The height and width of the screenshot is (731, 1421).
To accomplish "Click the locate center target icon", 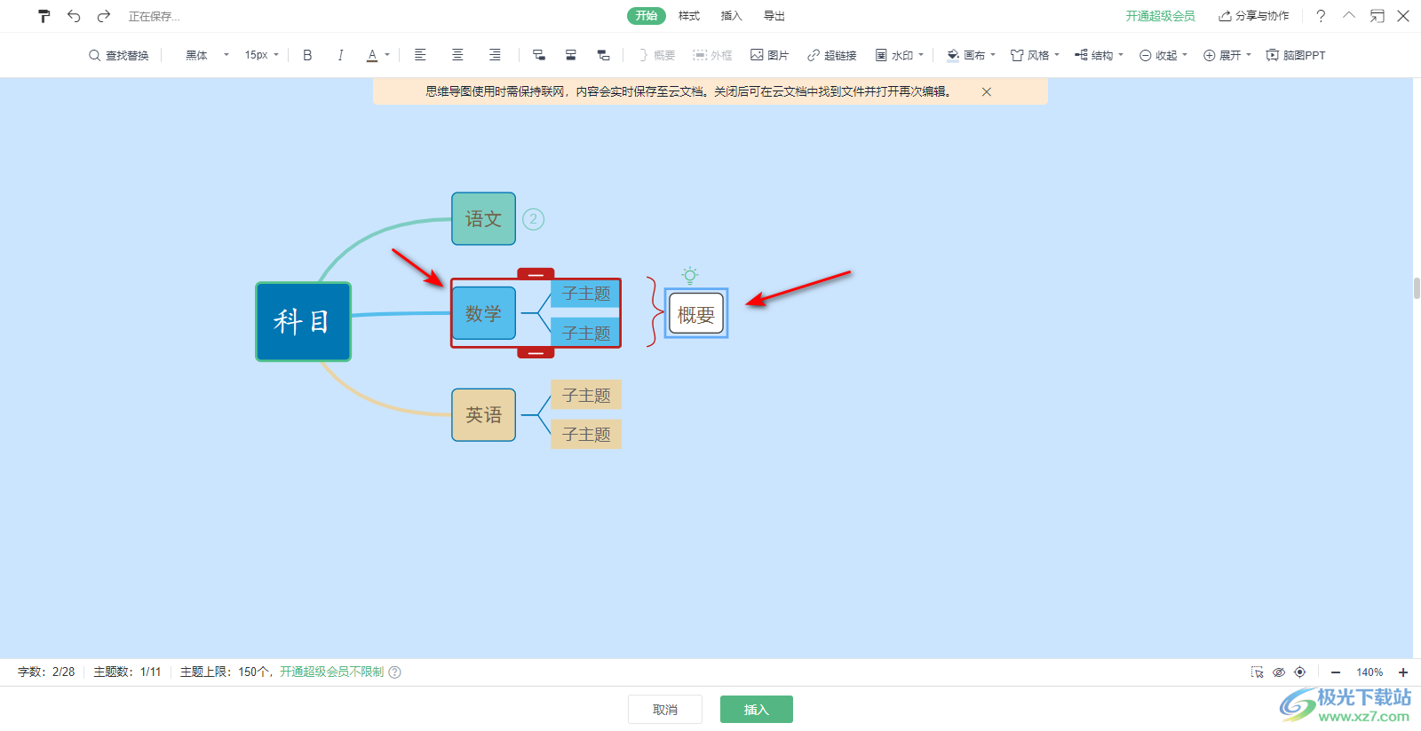I will [x=1300, y=672].
